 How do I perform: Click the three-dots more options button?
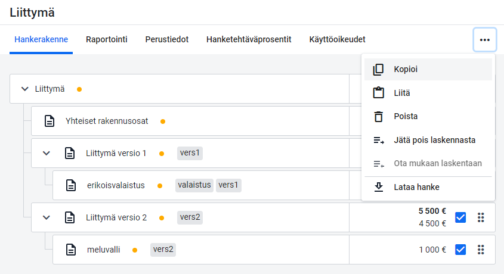485,40
